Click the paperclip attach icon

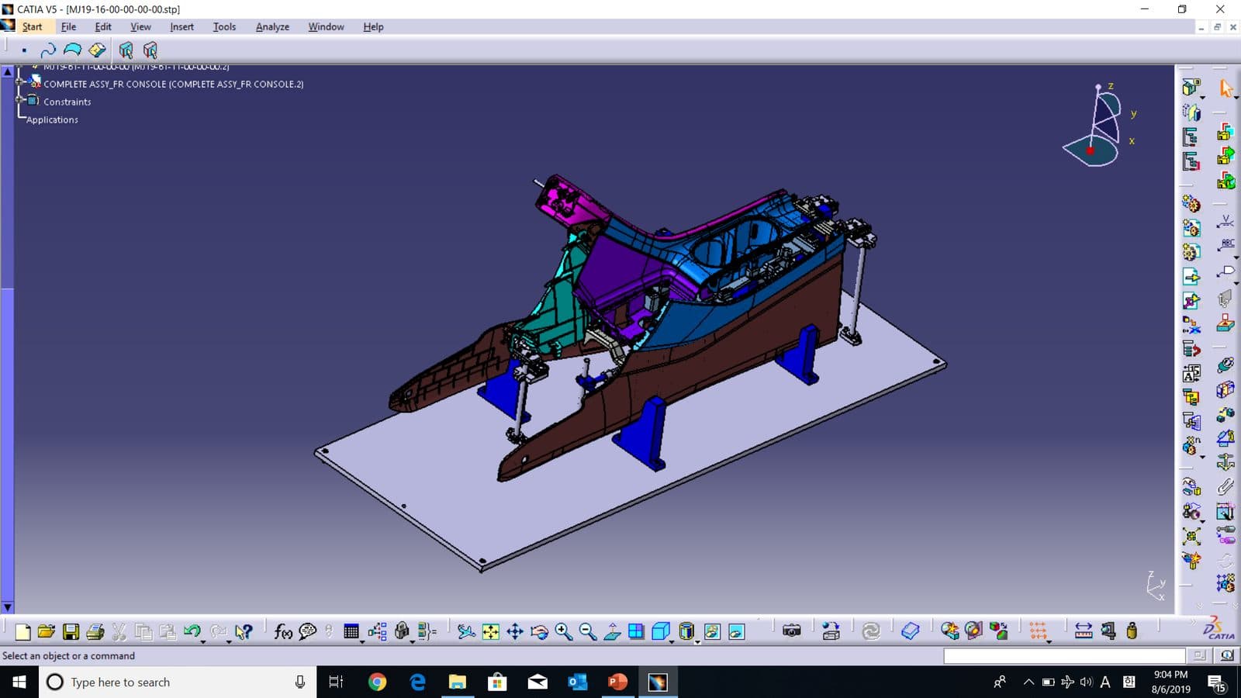tap(1225, 486)
